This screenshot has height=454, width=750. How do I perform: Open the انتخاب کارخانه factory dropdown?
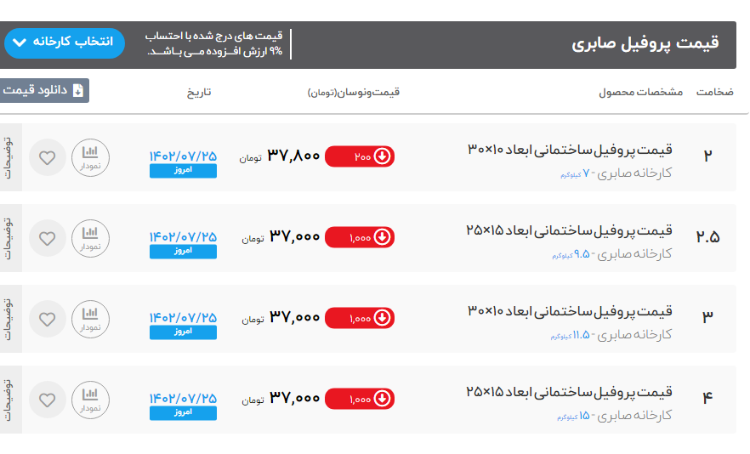(65, 43)
